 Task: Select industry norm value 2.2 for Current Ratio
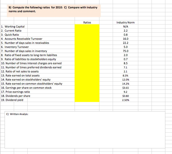(125, 31)
